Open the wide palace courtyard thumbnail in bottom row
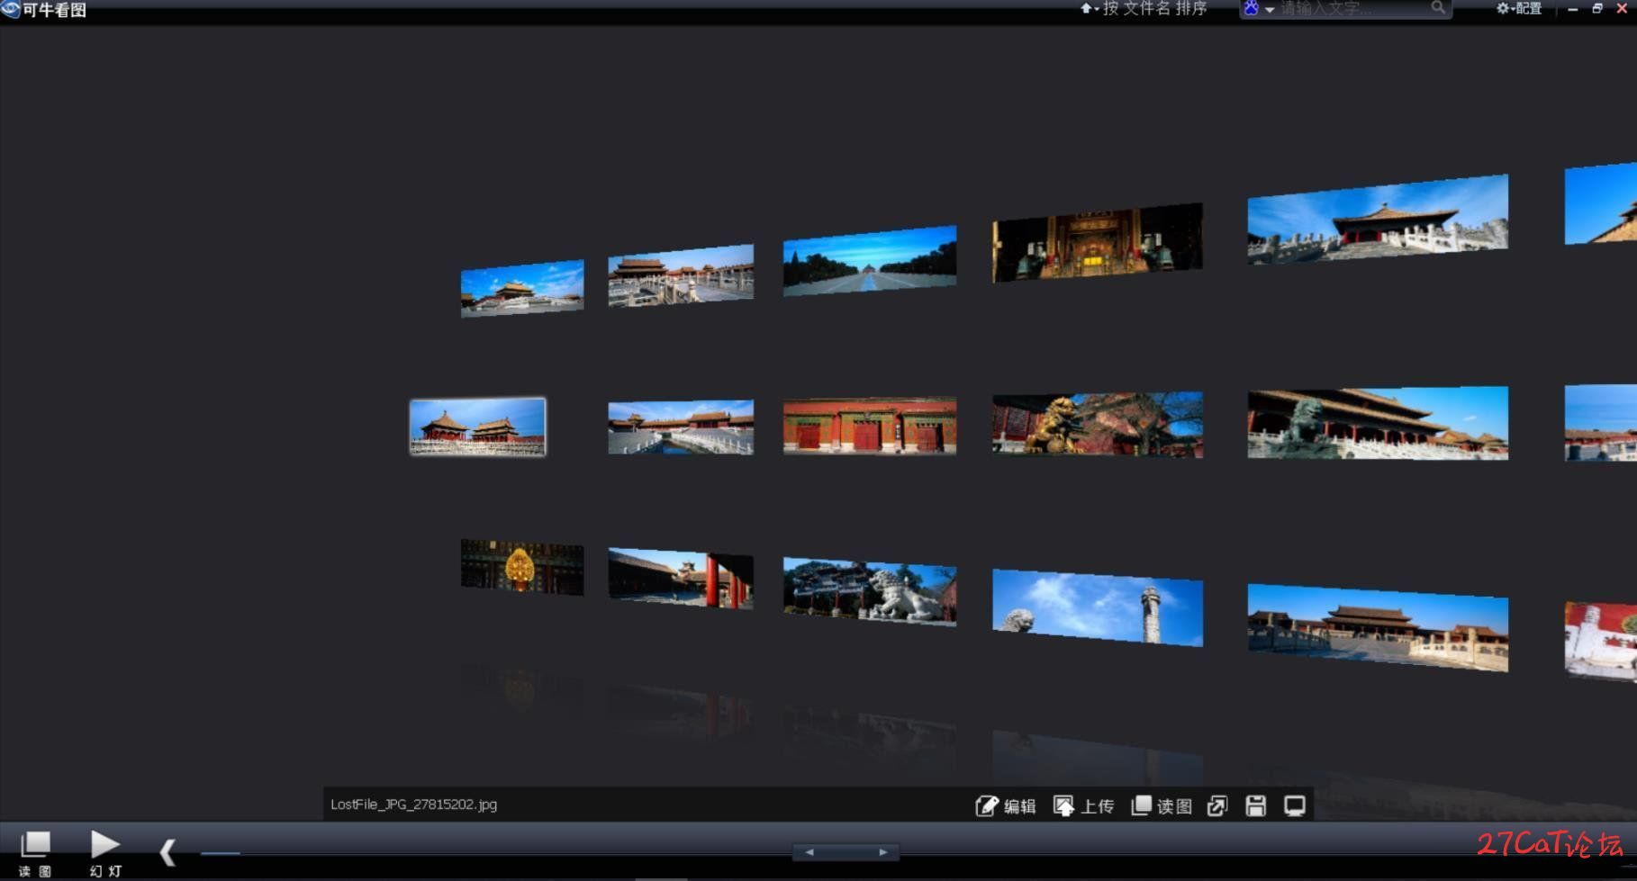Viewport: 1637px width, 881px height. point(1378,627)
